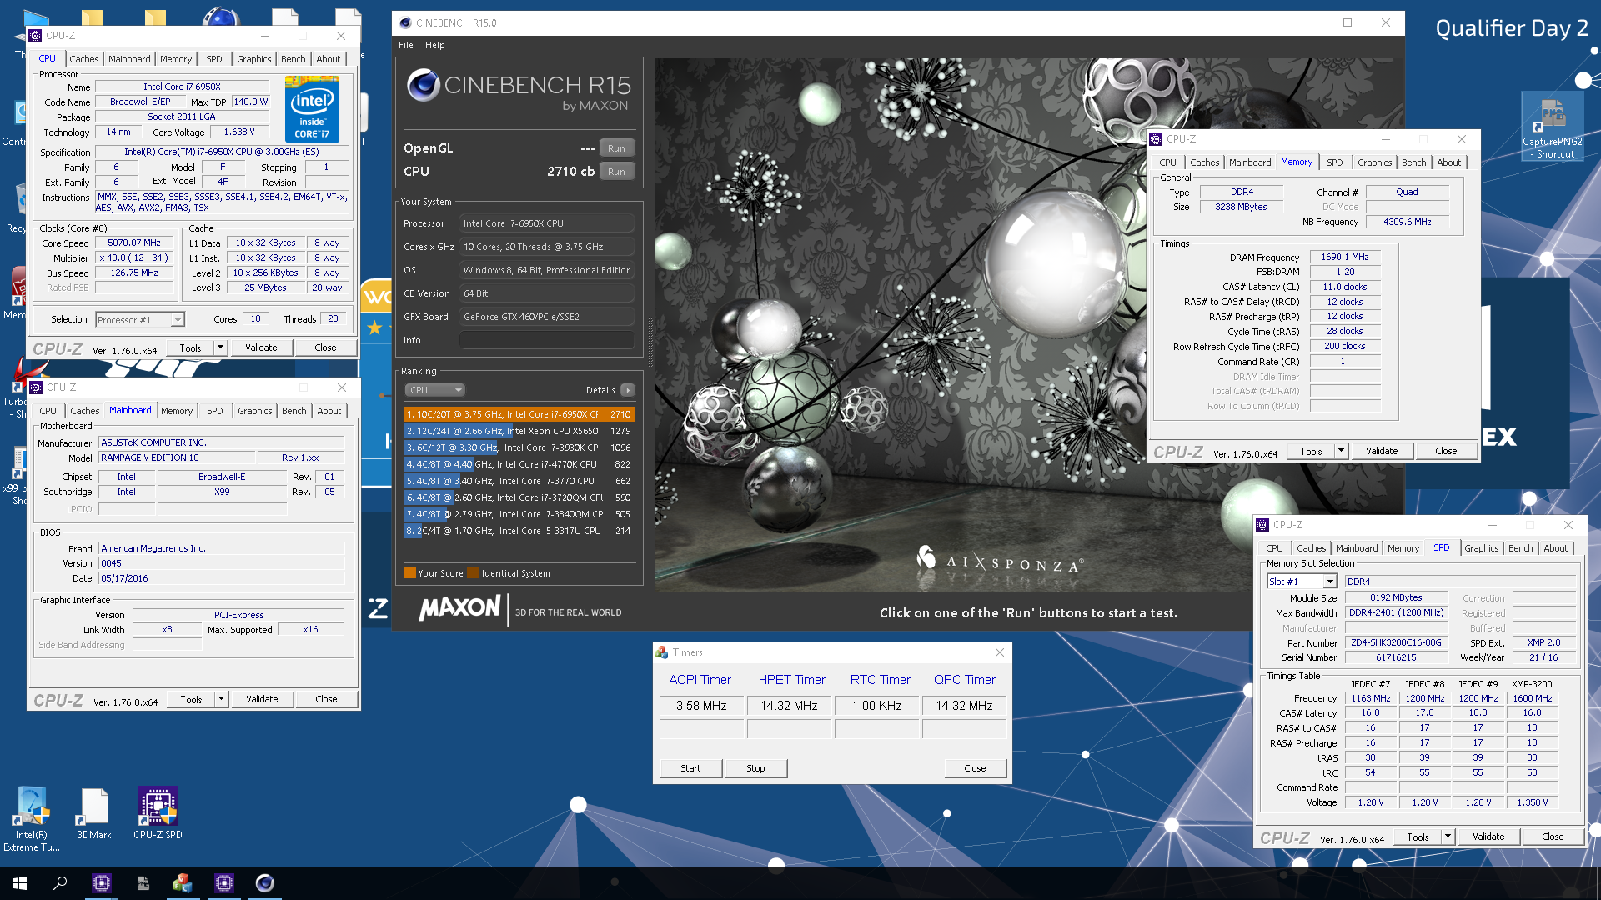Select ranking row 1 Intel Core i7-6950X
This screenshot has height=900, width=1601.
(519, 414)
